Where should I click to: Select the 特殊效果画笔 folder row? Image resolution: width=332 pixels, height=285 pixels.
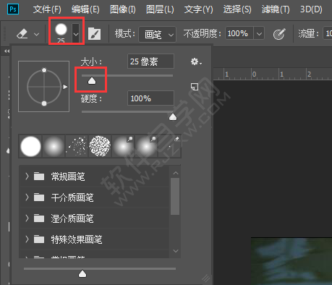click(x=94, y=239)
